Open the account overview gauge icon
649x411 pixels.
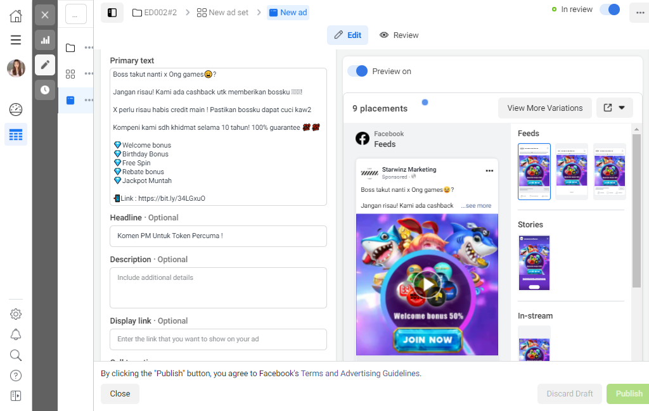16,110
